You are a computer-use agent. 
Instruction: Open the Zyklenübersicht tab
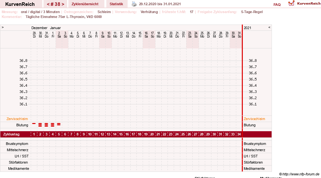pyautogui.click(x=85, y=4)
